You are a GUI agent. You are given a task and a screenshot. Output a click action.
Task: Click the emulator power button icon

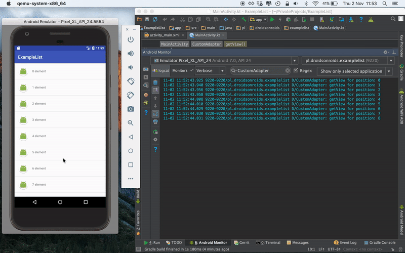(x=131, y=39)
